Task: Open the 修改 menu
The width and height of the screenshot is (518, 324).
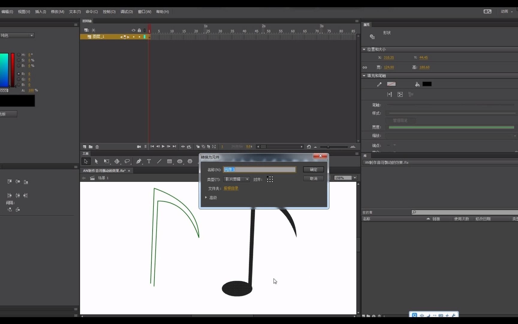Action: [x=57, y=12]
